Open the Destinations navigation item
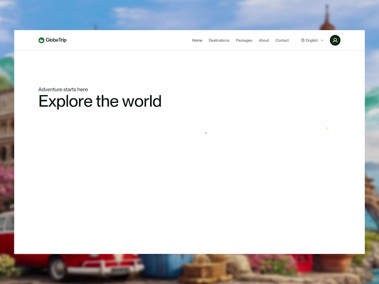Viewport: 379px width, 284px height. coord(219,40)
